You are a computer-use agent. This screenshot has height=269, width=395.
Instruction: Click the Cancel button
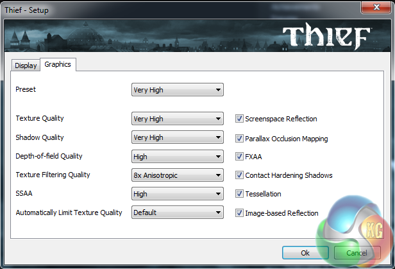357,252
